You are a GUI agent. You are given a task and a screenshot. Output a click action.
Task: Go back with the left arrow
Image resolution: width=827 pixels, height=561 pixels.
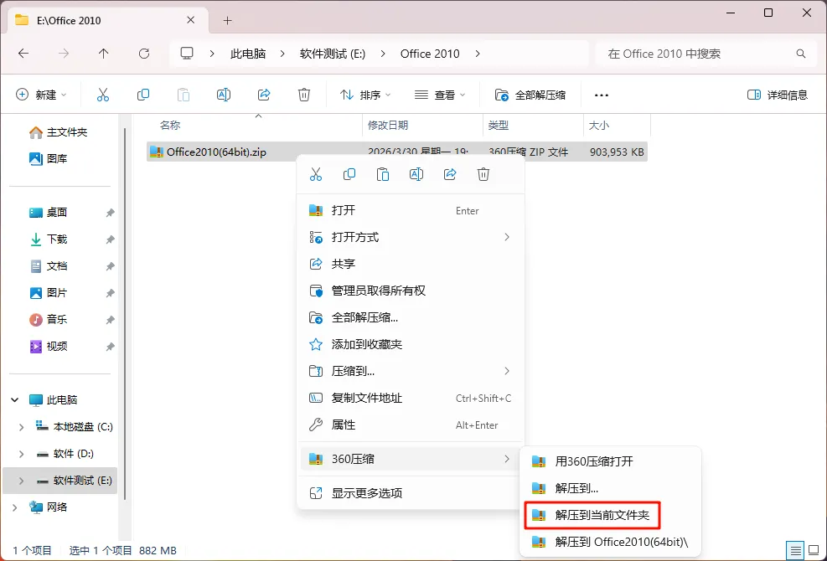click(23, 54)
